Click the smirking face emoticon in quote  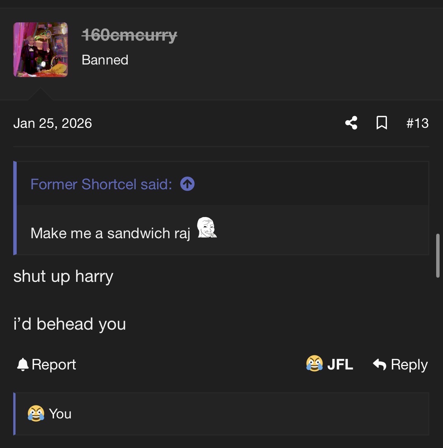click(x=207, y=228)
